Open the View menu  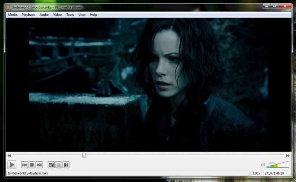coord(82,14)
